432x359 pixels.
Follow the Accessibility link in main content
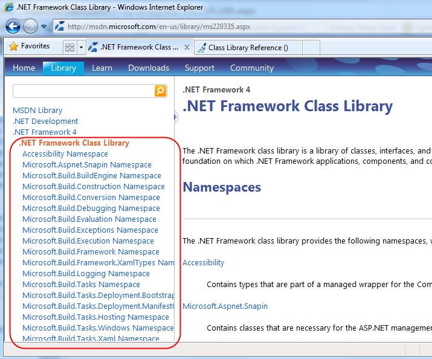point(204,262)
